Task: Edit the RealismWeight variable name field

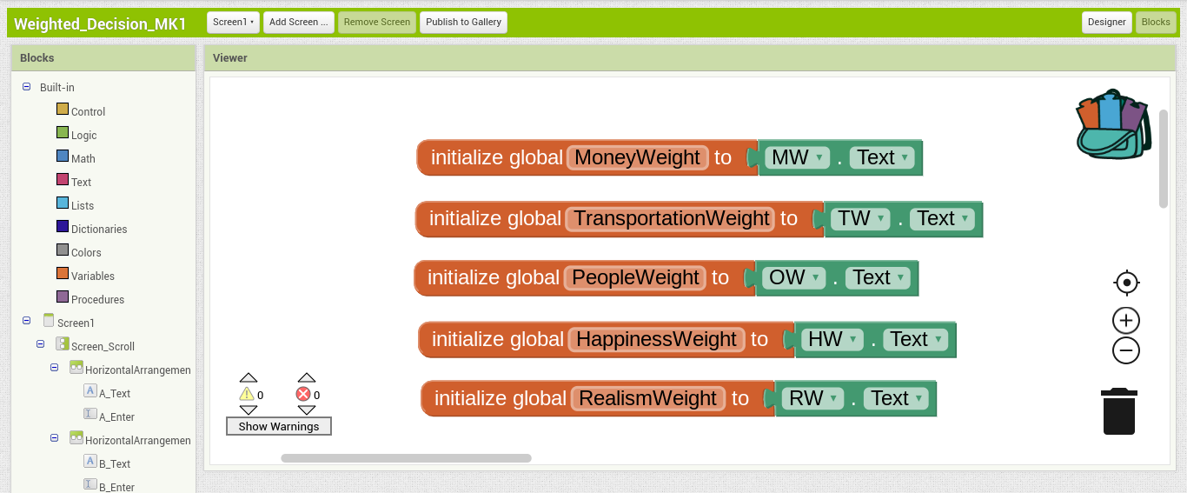Action: point(648,398)
